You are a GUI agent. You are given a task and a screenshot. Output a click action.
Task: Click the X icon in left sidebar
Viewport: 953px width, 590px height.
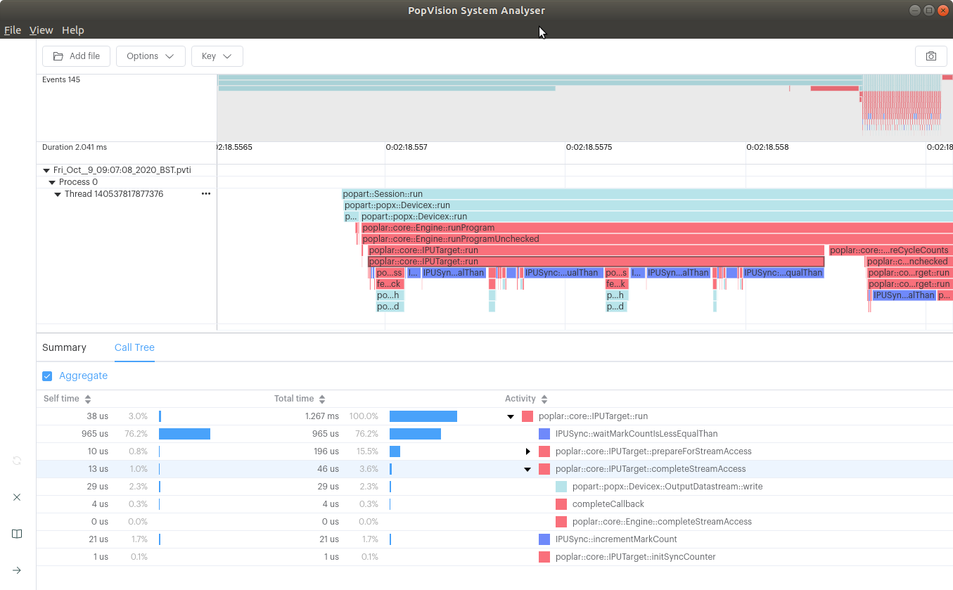coord(17,497)
